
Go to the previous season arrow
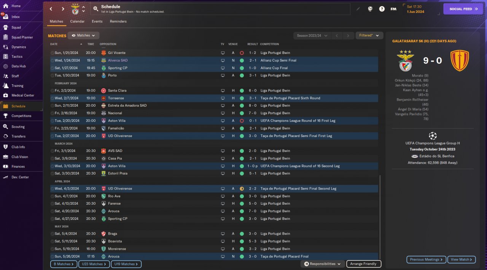coord(336,35)
